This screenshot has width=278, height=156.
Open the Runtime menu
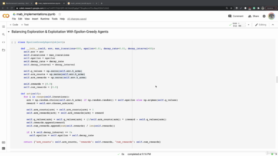click(x=45, y=19)
